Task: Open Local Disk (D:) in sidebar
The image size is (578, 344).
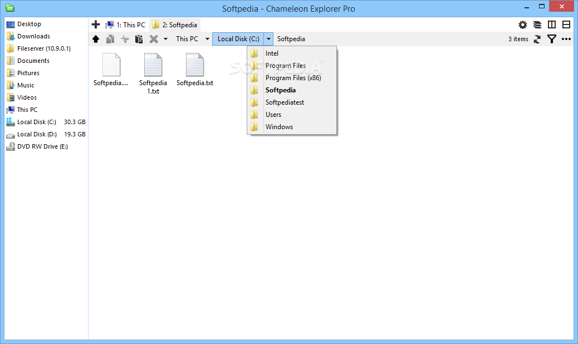Action: (46, 134)
